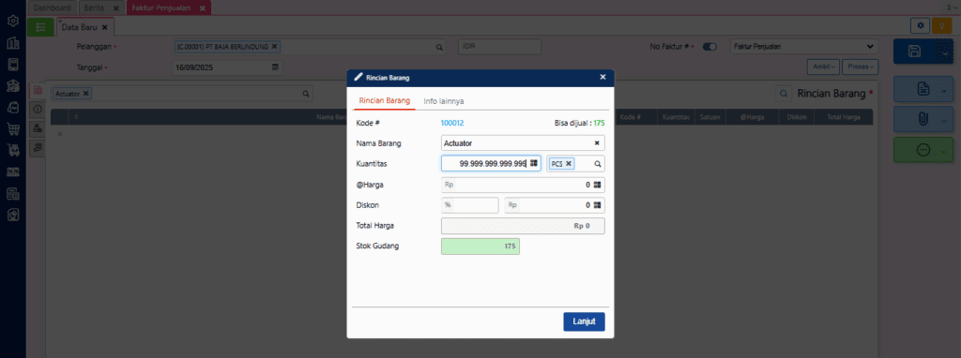Close the Faktur Penjualan tab

[203, 7]
